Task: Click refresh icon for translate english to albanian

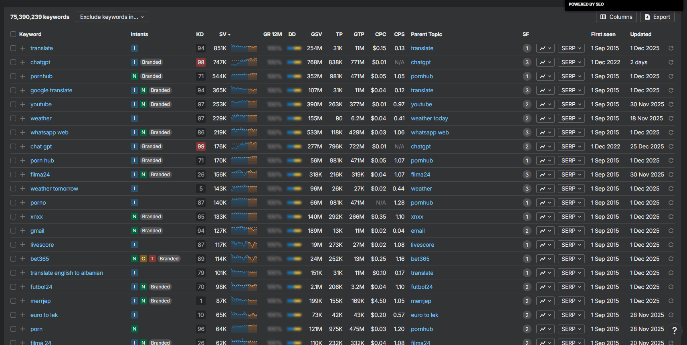Action: (x=671, y=273)
